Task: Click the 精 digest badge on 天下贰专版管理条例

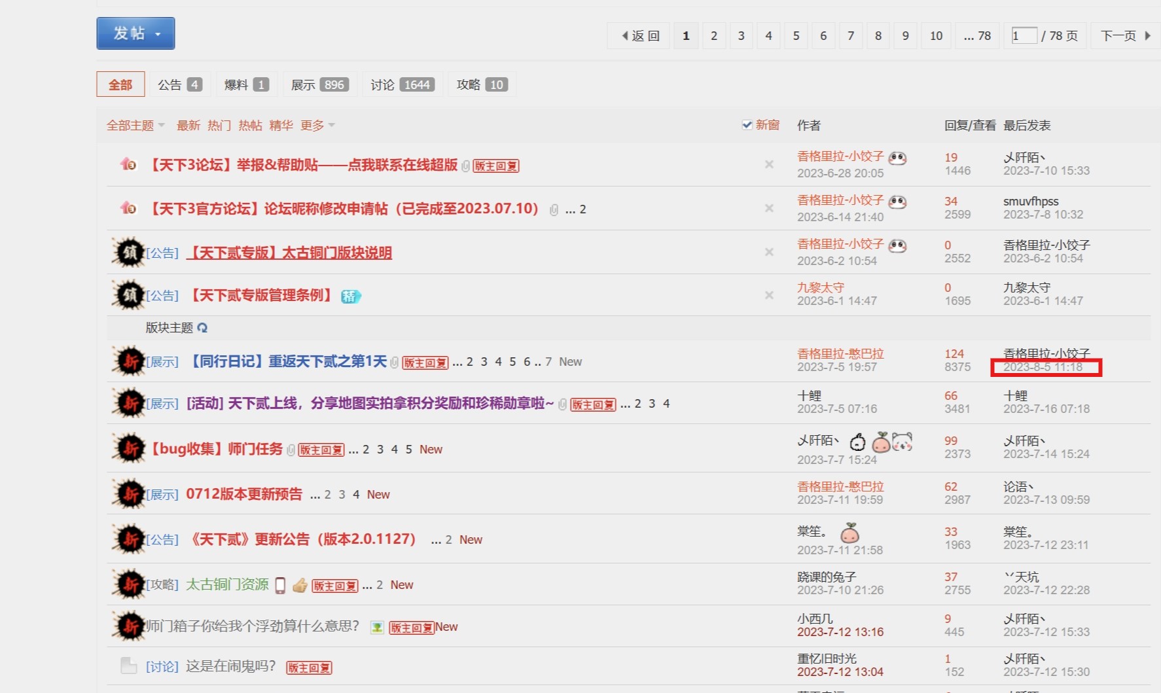Action: click(351, 296)
